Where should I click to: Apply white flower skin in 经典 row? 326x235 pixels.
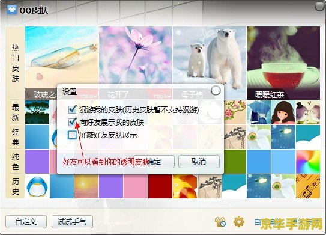point(259,137)
